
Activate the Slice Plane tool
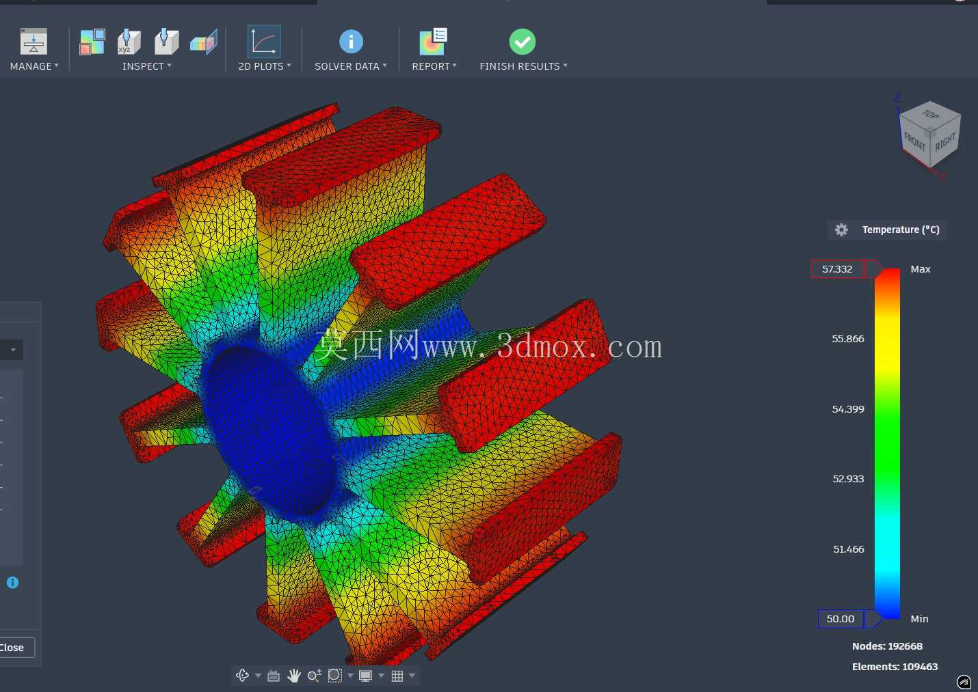pos(203,42)
